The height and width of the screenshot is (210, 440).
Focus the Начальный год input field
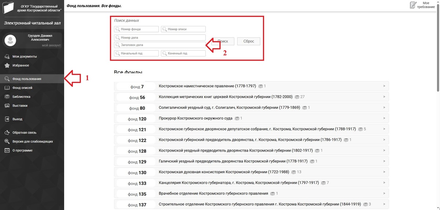click(x=136, y=53)
